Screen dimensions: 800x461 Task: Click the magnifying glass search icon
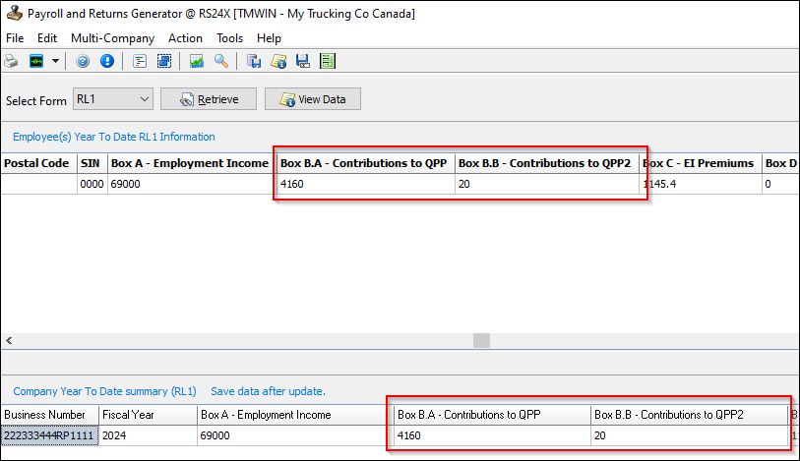coord(221,61)
